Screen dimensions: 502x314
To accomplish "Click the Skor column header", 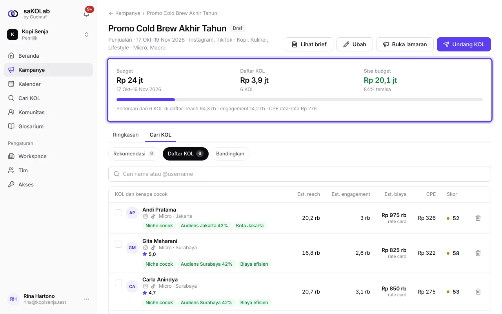I will [x=452, y=194].
